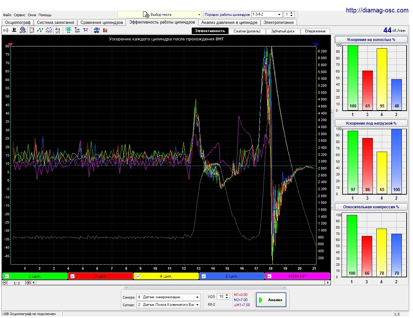Open the RPM magnifier tool

coord(22,30)
